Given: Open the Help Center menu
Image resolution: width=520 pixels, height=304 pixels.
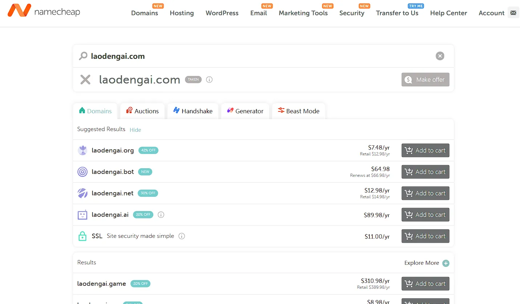Looking at the screenshot, I should [x=449, y=13].
